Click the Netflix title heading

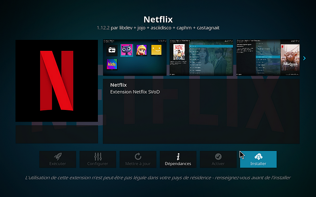pos(158,19)
